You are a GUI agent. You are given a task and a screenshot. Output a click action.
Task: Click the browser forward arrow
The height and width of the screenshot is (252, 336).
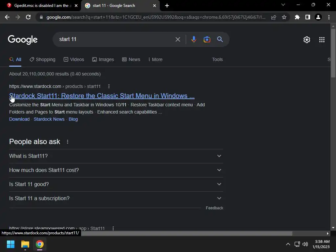click(x=18, y=17)
